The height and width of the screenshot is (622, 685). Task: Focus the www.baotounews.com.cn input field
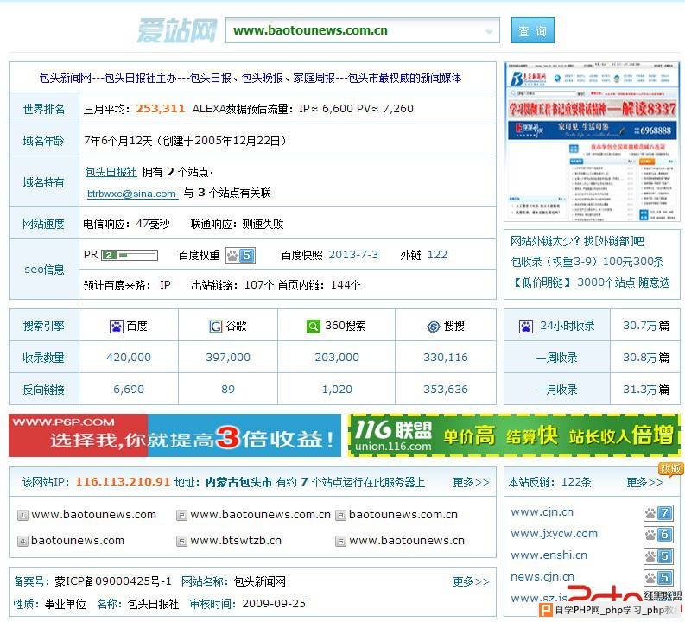[x=362, y=30]
